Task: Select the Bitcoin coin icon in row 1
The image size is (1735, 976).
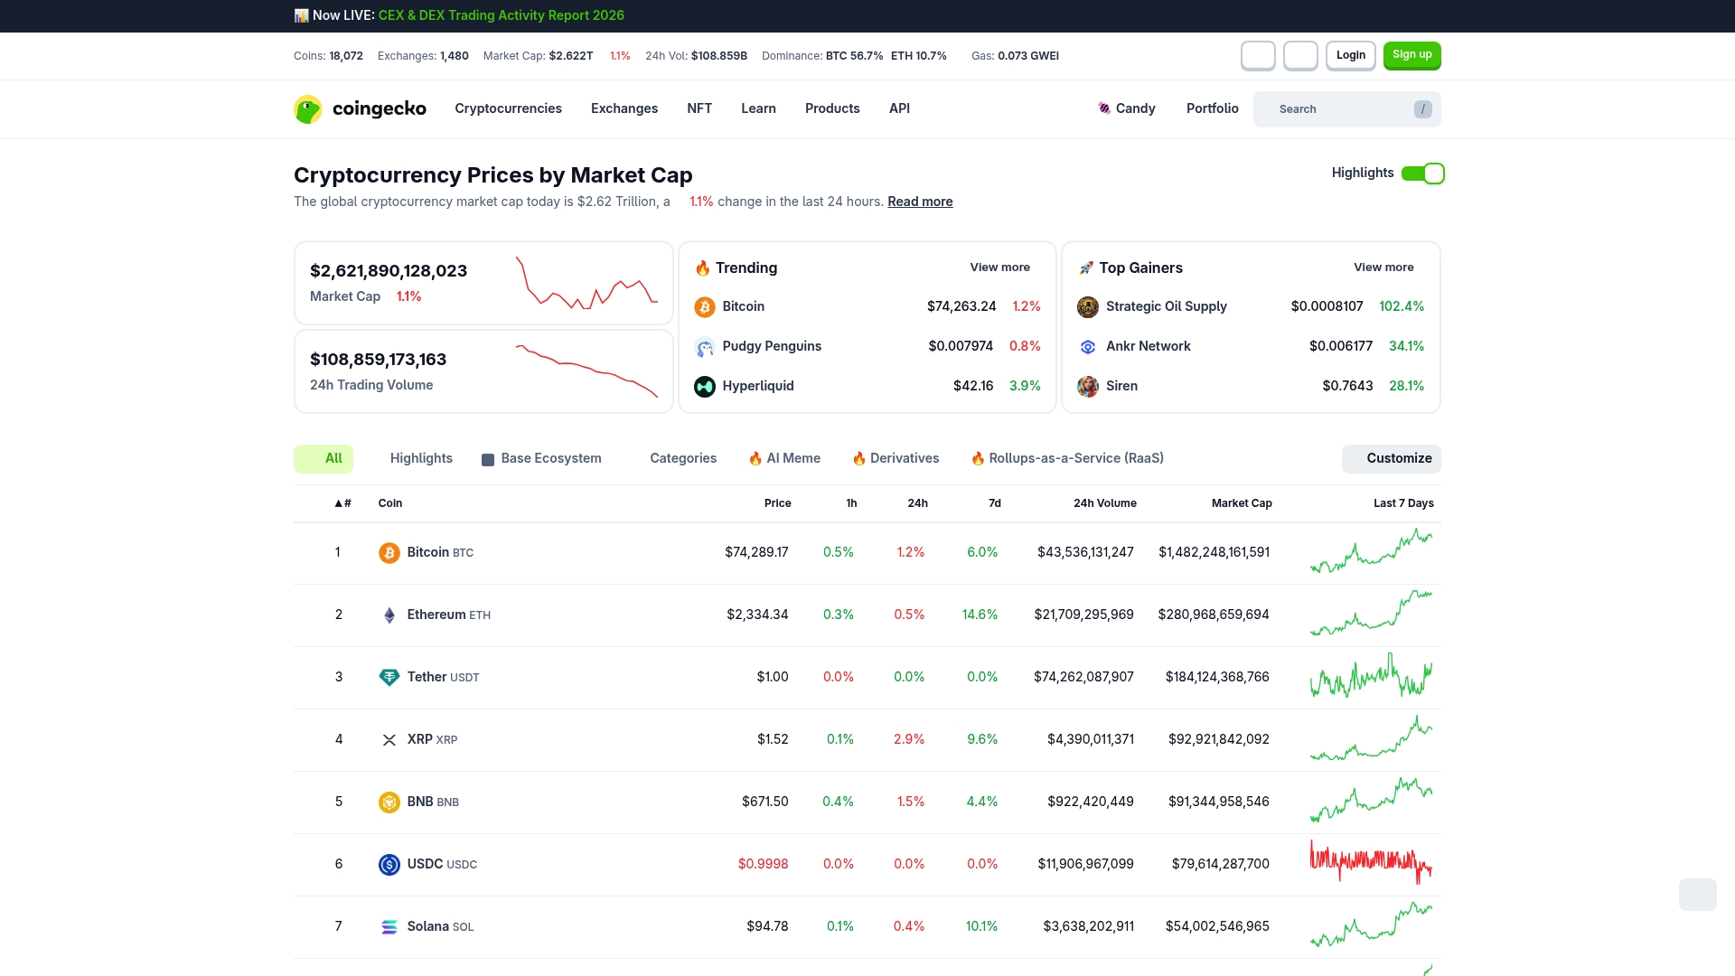Action: click(389, 552)
